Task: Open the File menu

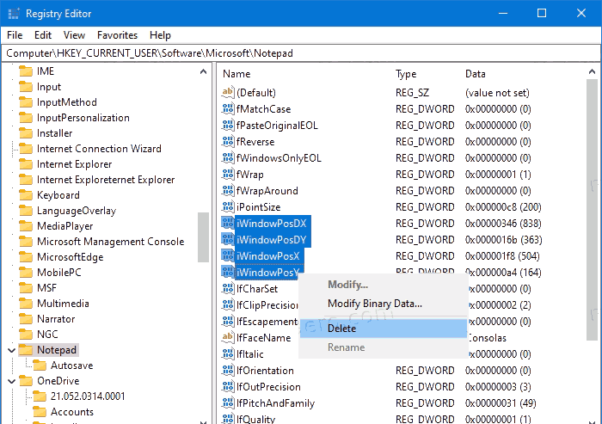Action: [x=15, y=35]
